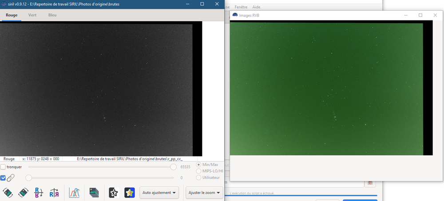Click the lower cut-off slider handle at 0
Screen dimensions: 444x201
[28, 178]
